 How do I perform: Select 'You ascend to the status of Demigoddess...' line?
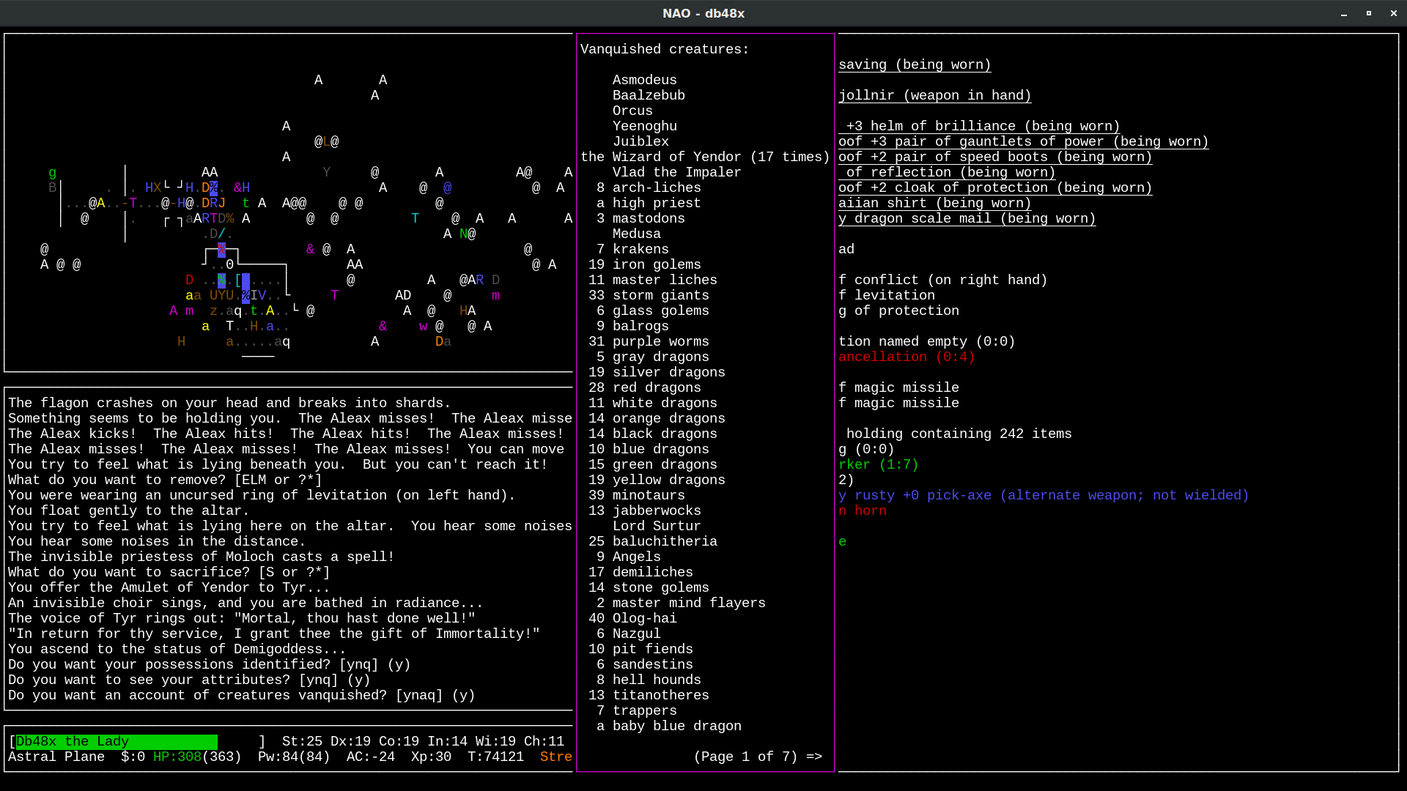tap(177, 649)
